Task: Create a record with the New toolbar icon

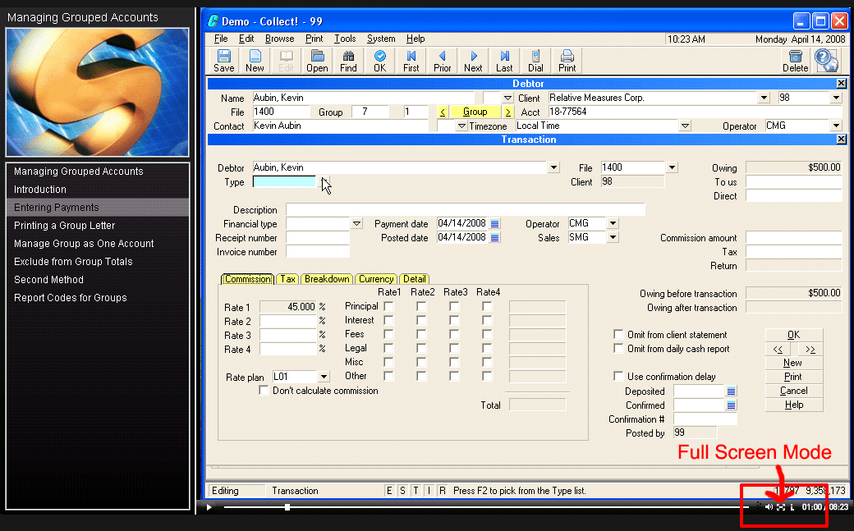Action: point(255,61)
